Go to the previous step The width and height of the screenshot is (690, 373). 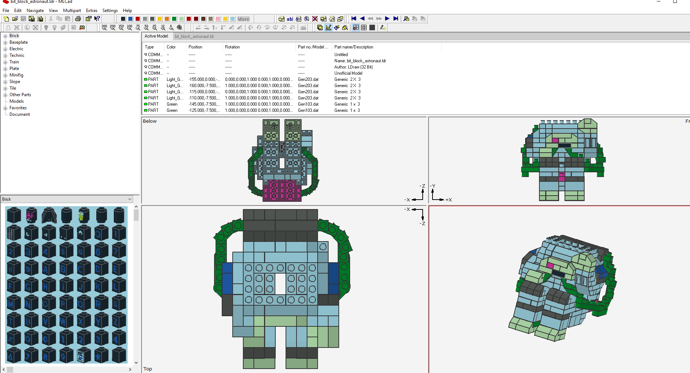click(362, 19)
